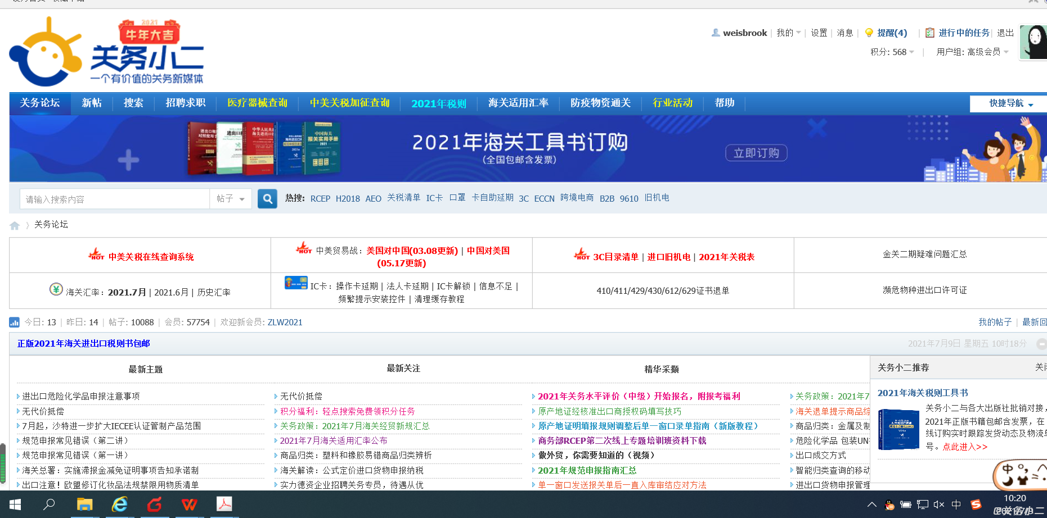
Task: Expand the 用户组: 高级会员 dropdown
Action: point(973,52)
